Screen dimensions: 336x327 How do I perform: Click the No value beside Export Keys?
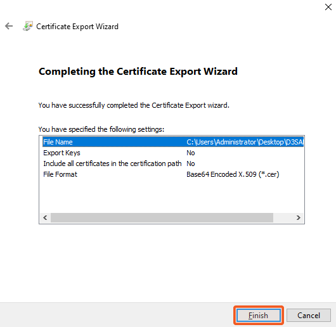(x=190, y=153)
